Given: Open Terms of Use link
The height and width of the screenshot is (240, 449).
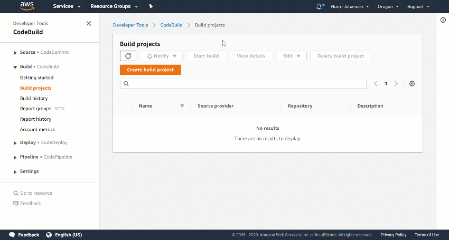Looking at the screenshot, I should [x=427, y=235].
